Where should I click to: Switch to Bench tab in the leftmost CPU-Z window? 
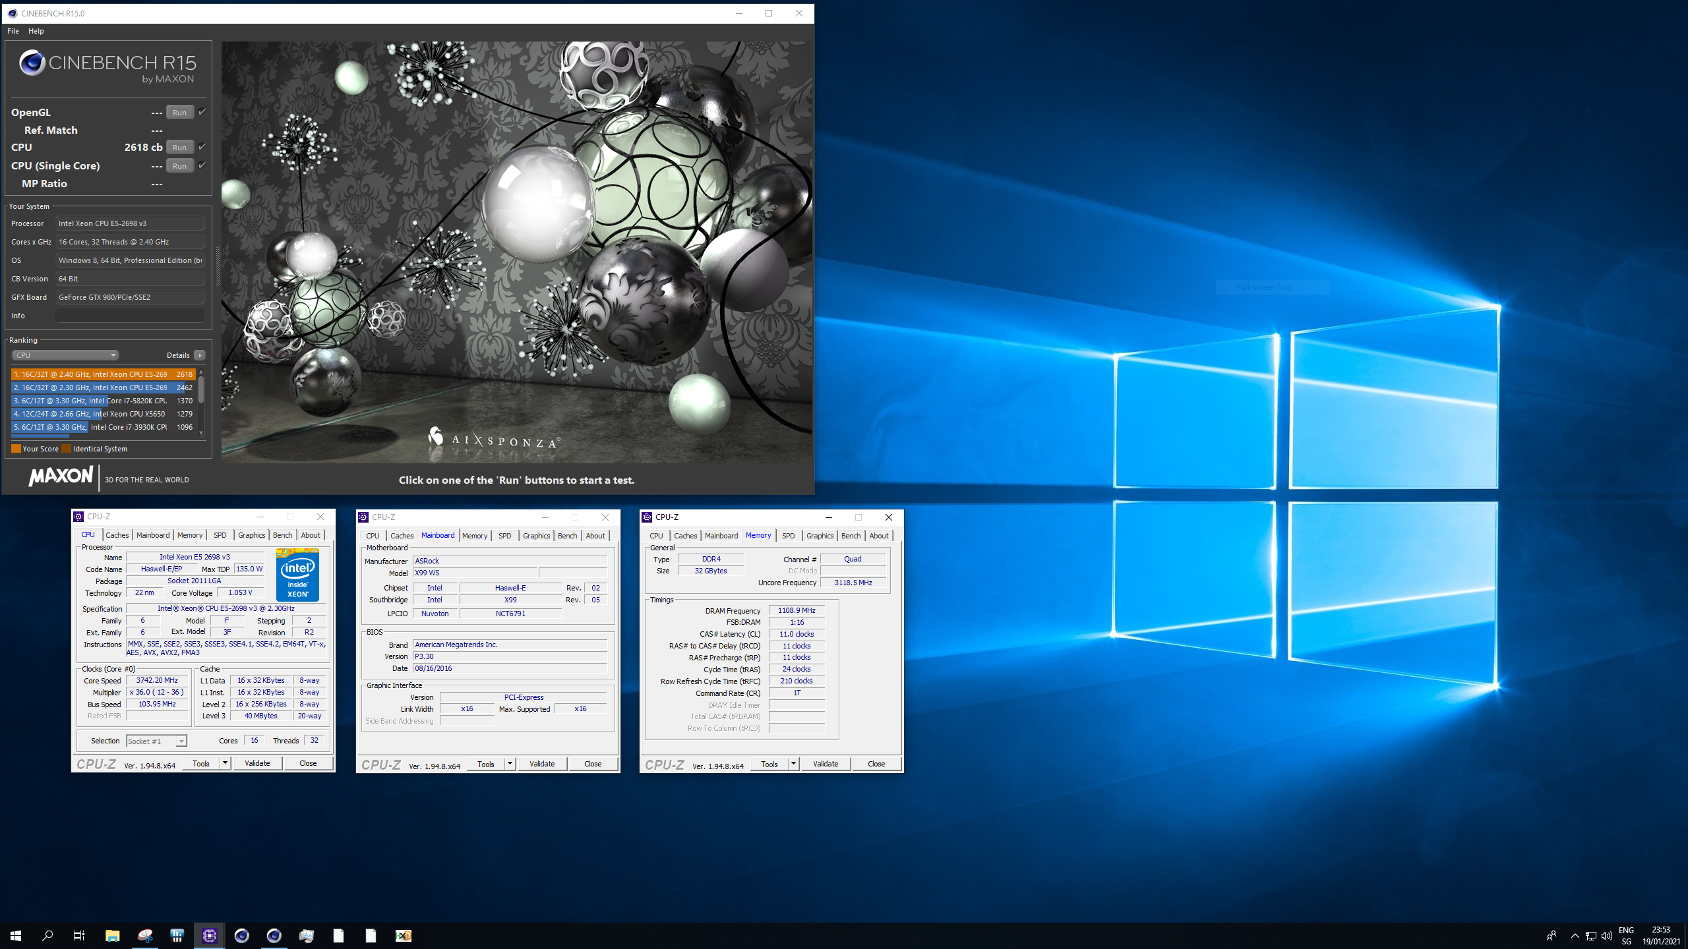coord(283,535)
